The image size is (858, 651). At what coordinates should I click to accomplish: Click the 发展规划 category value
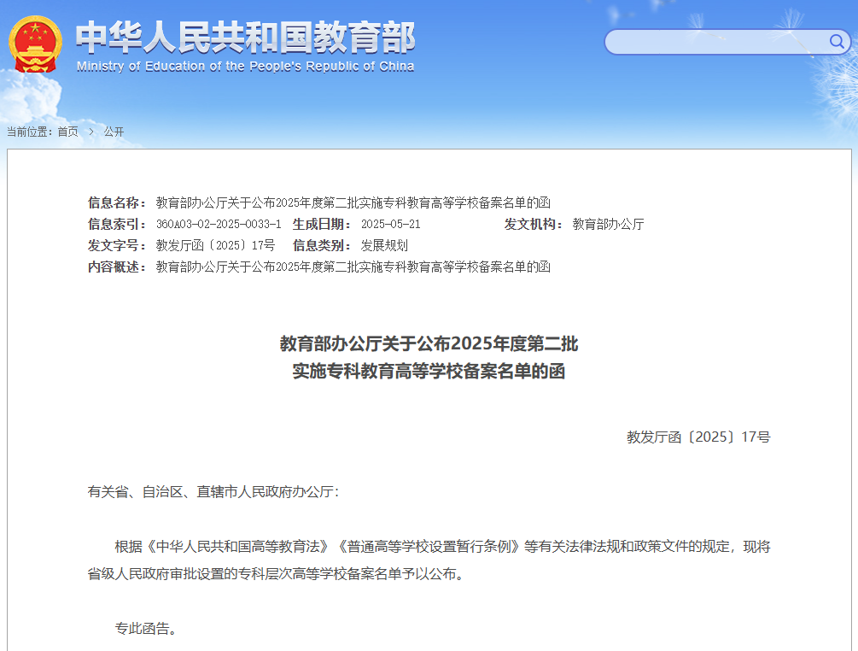tap(384, 245)
